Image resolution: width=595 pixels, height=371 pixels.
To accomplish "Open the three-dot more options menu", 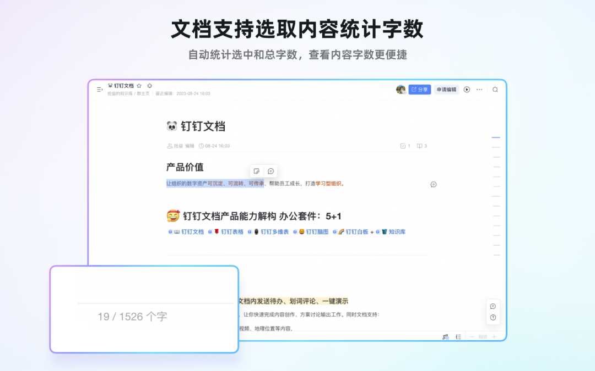I will (x=479, y=90).
